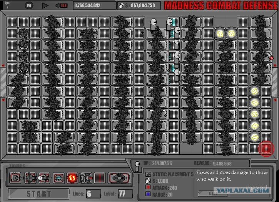Pick the sniper scope tower icon
The image size is (279, 202).
(x=44, y=178)
